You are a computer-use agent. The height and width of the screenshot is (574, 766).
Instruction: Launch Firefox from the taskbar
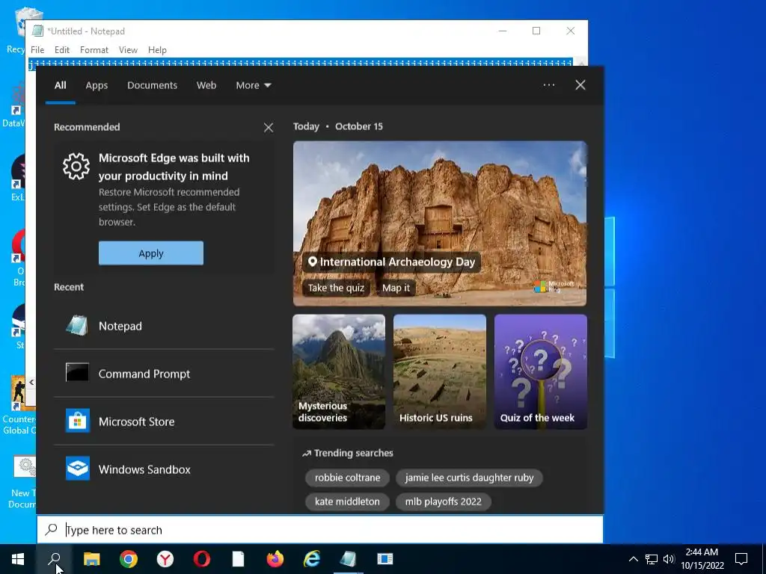click(275, 559)
